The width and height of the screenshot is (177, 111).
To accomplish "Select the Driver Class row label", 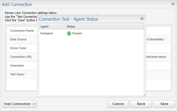I will (x=18, y=48).
